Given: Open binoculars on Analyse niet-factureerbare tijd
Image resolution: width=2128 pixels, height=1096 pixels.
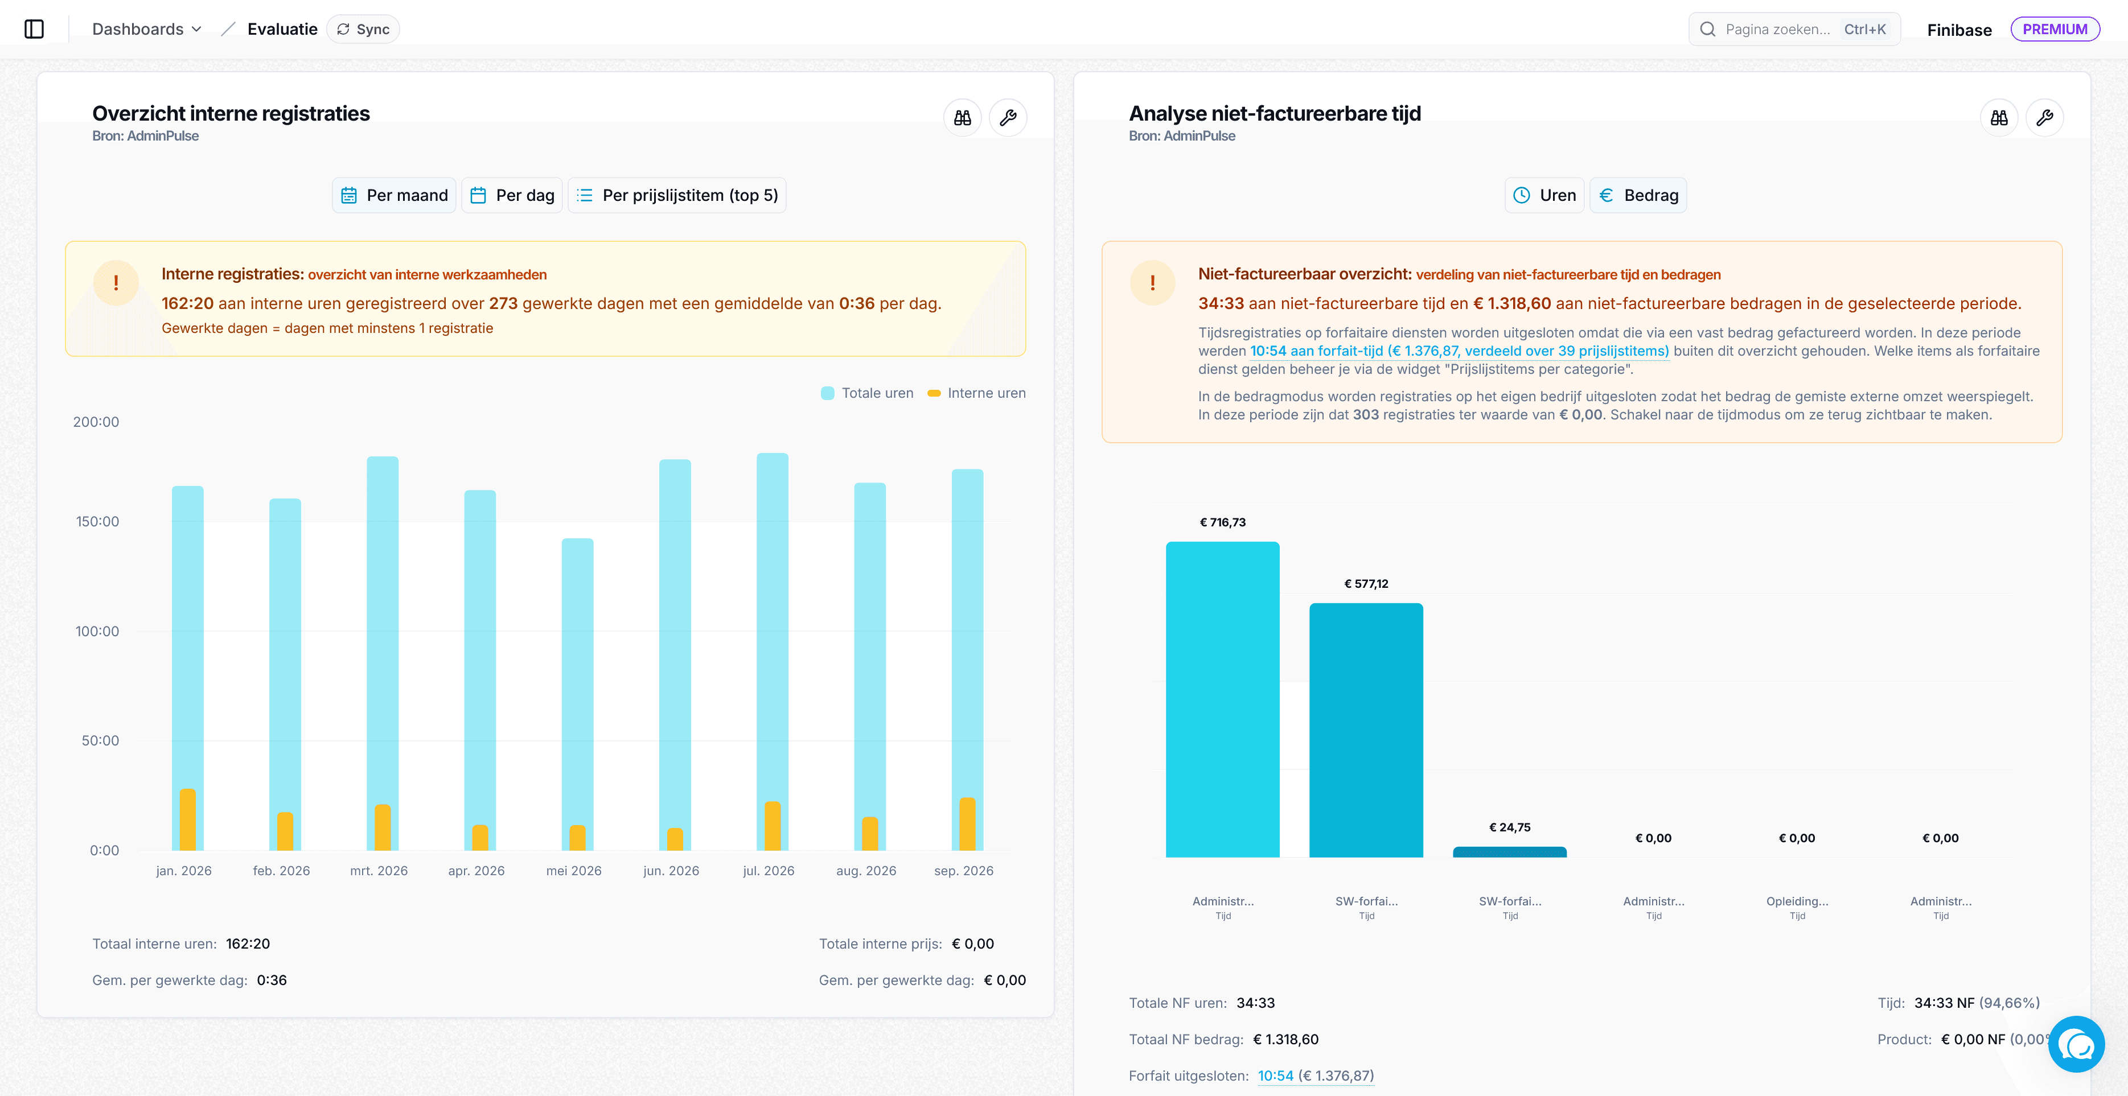Looking at the screenshot, I should [1999, 118].
